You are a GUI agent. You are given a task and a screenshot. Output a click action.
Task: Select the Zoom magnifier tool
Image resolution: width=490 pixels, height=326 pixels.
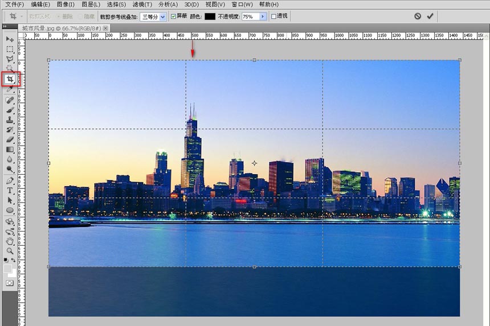pyautogui.click(x=10, y=251)
